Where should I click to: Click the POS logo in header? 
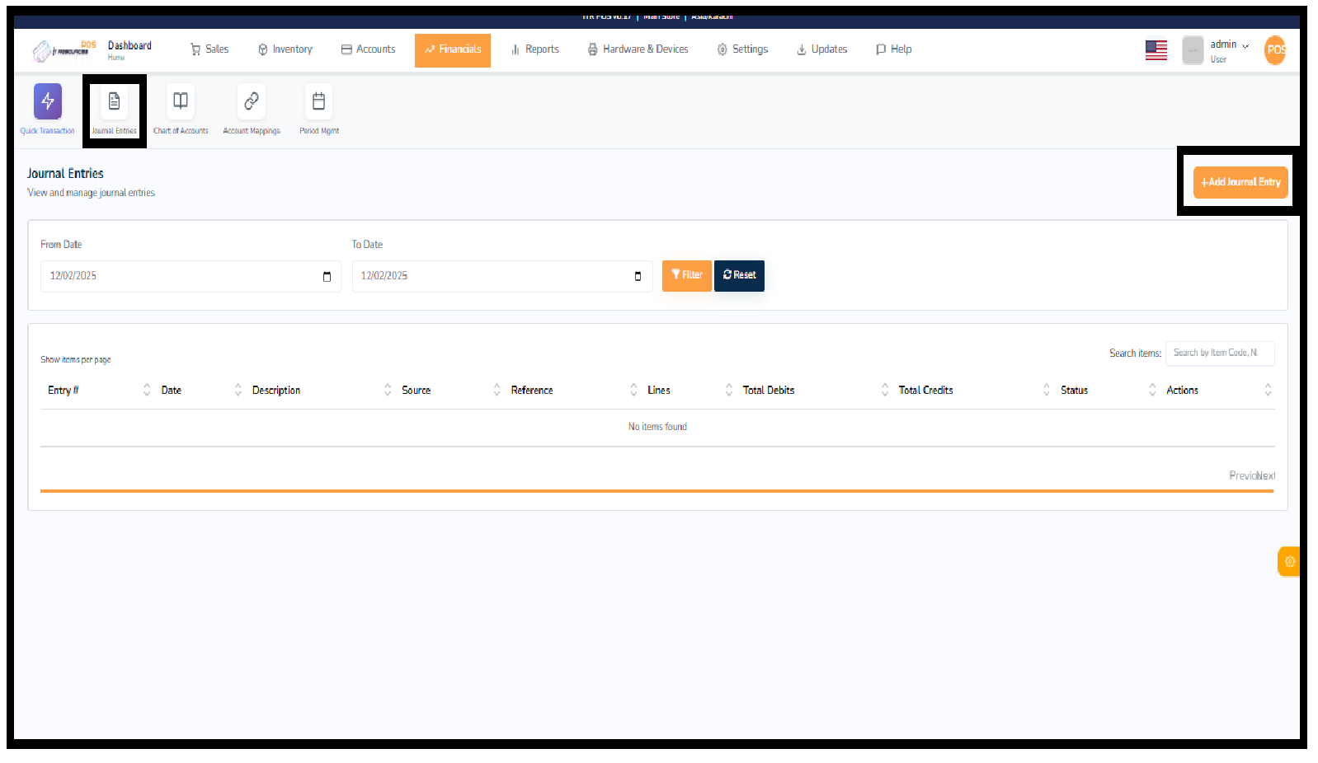[65, 51]
